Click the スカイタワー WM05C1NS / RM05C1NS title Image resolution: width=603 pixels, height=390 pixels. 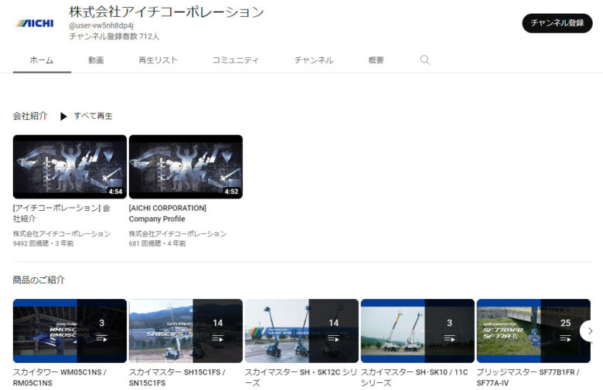60,378
